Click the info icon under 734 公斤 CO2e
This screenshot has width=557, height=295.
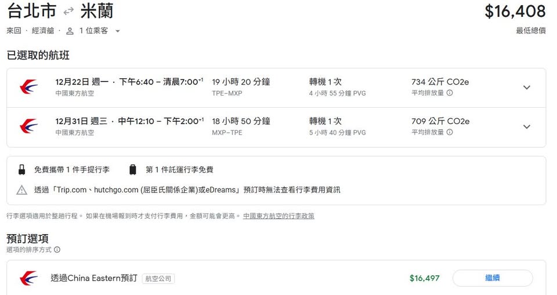(x=450, y=93)
